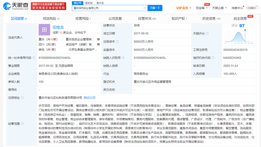Open 重庆悦启企业管理 company link
This screenshot has height=147, width=261.
80,39
